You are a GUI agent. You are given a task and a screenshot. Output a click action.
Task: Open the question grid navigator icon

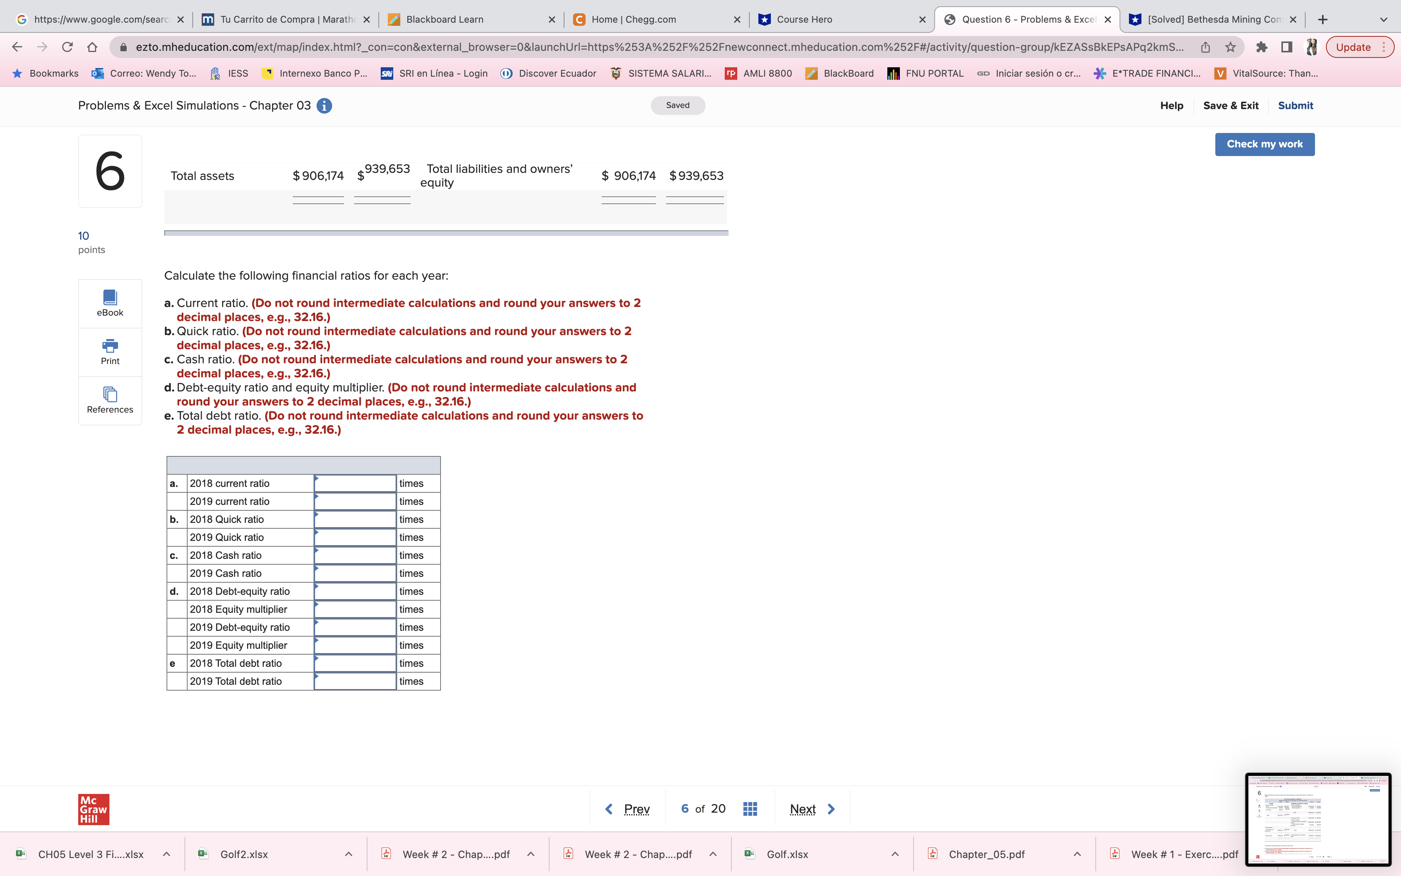tap(750, 809)
